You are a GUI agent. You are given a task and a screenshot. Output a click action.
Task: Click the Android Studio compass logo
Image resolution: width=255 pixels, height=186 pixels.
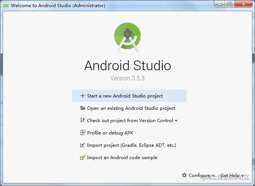coord(127,37)
